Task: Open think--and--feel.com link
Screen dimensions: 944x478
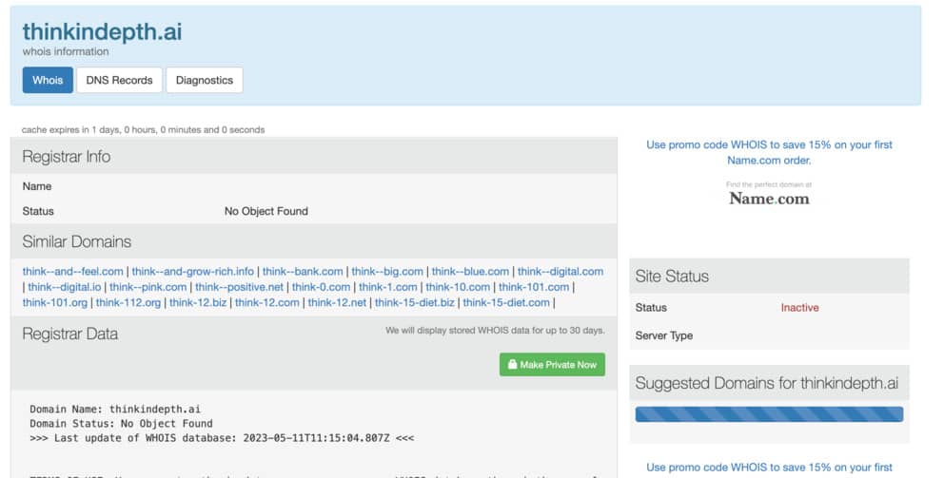Action: 73,271
